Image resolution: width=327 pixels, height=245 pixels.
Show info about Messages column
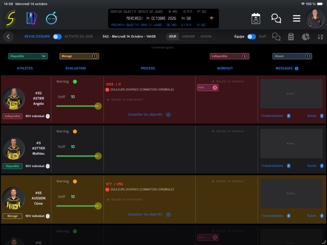coord(296,68)
